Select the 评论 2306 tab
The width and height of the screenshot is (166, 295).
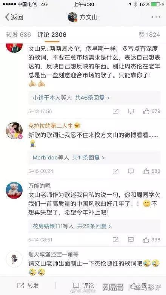(52, 35)
